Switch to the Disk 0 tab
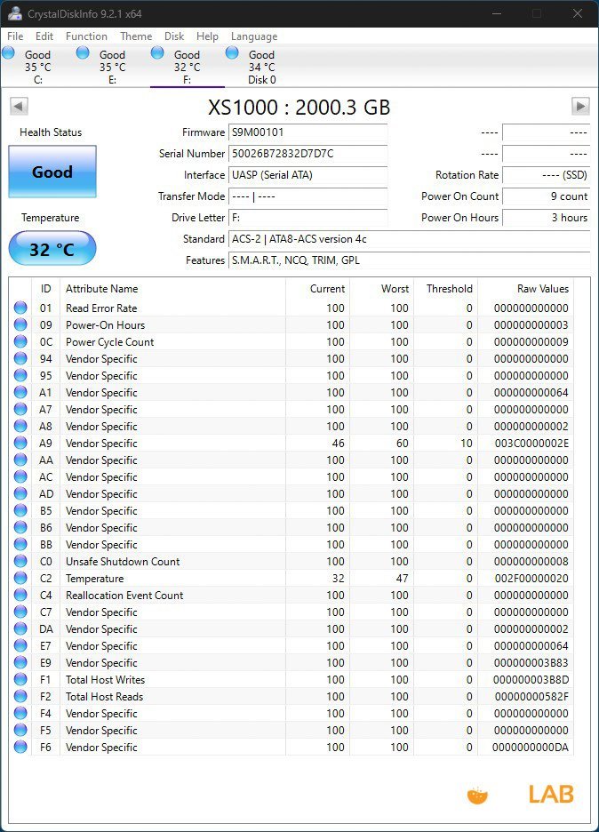 262,67
